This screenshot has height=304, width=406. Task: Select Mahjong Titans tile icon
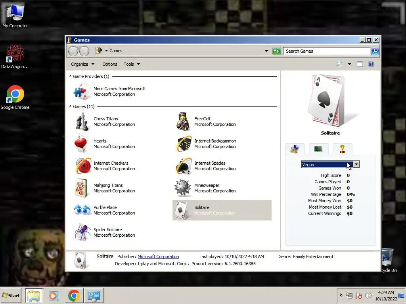tap(81, 188)
